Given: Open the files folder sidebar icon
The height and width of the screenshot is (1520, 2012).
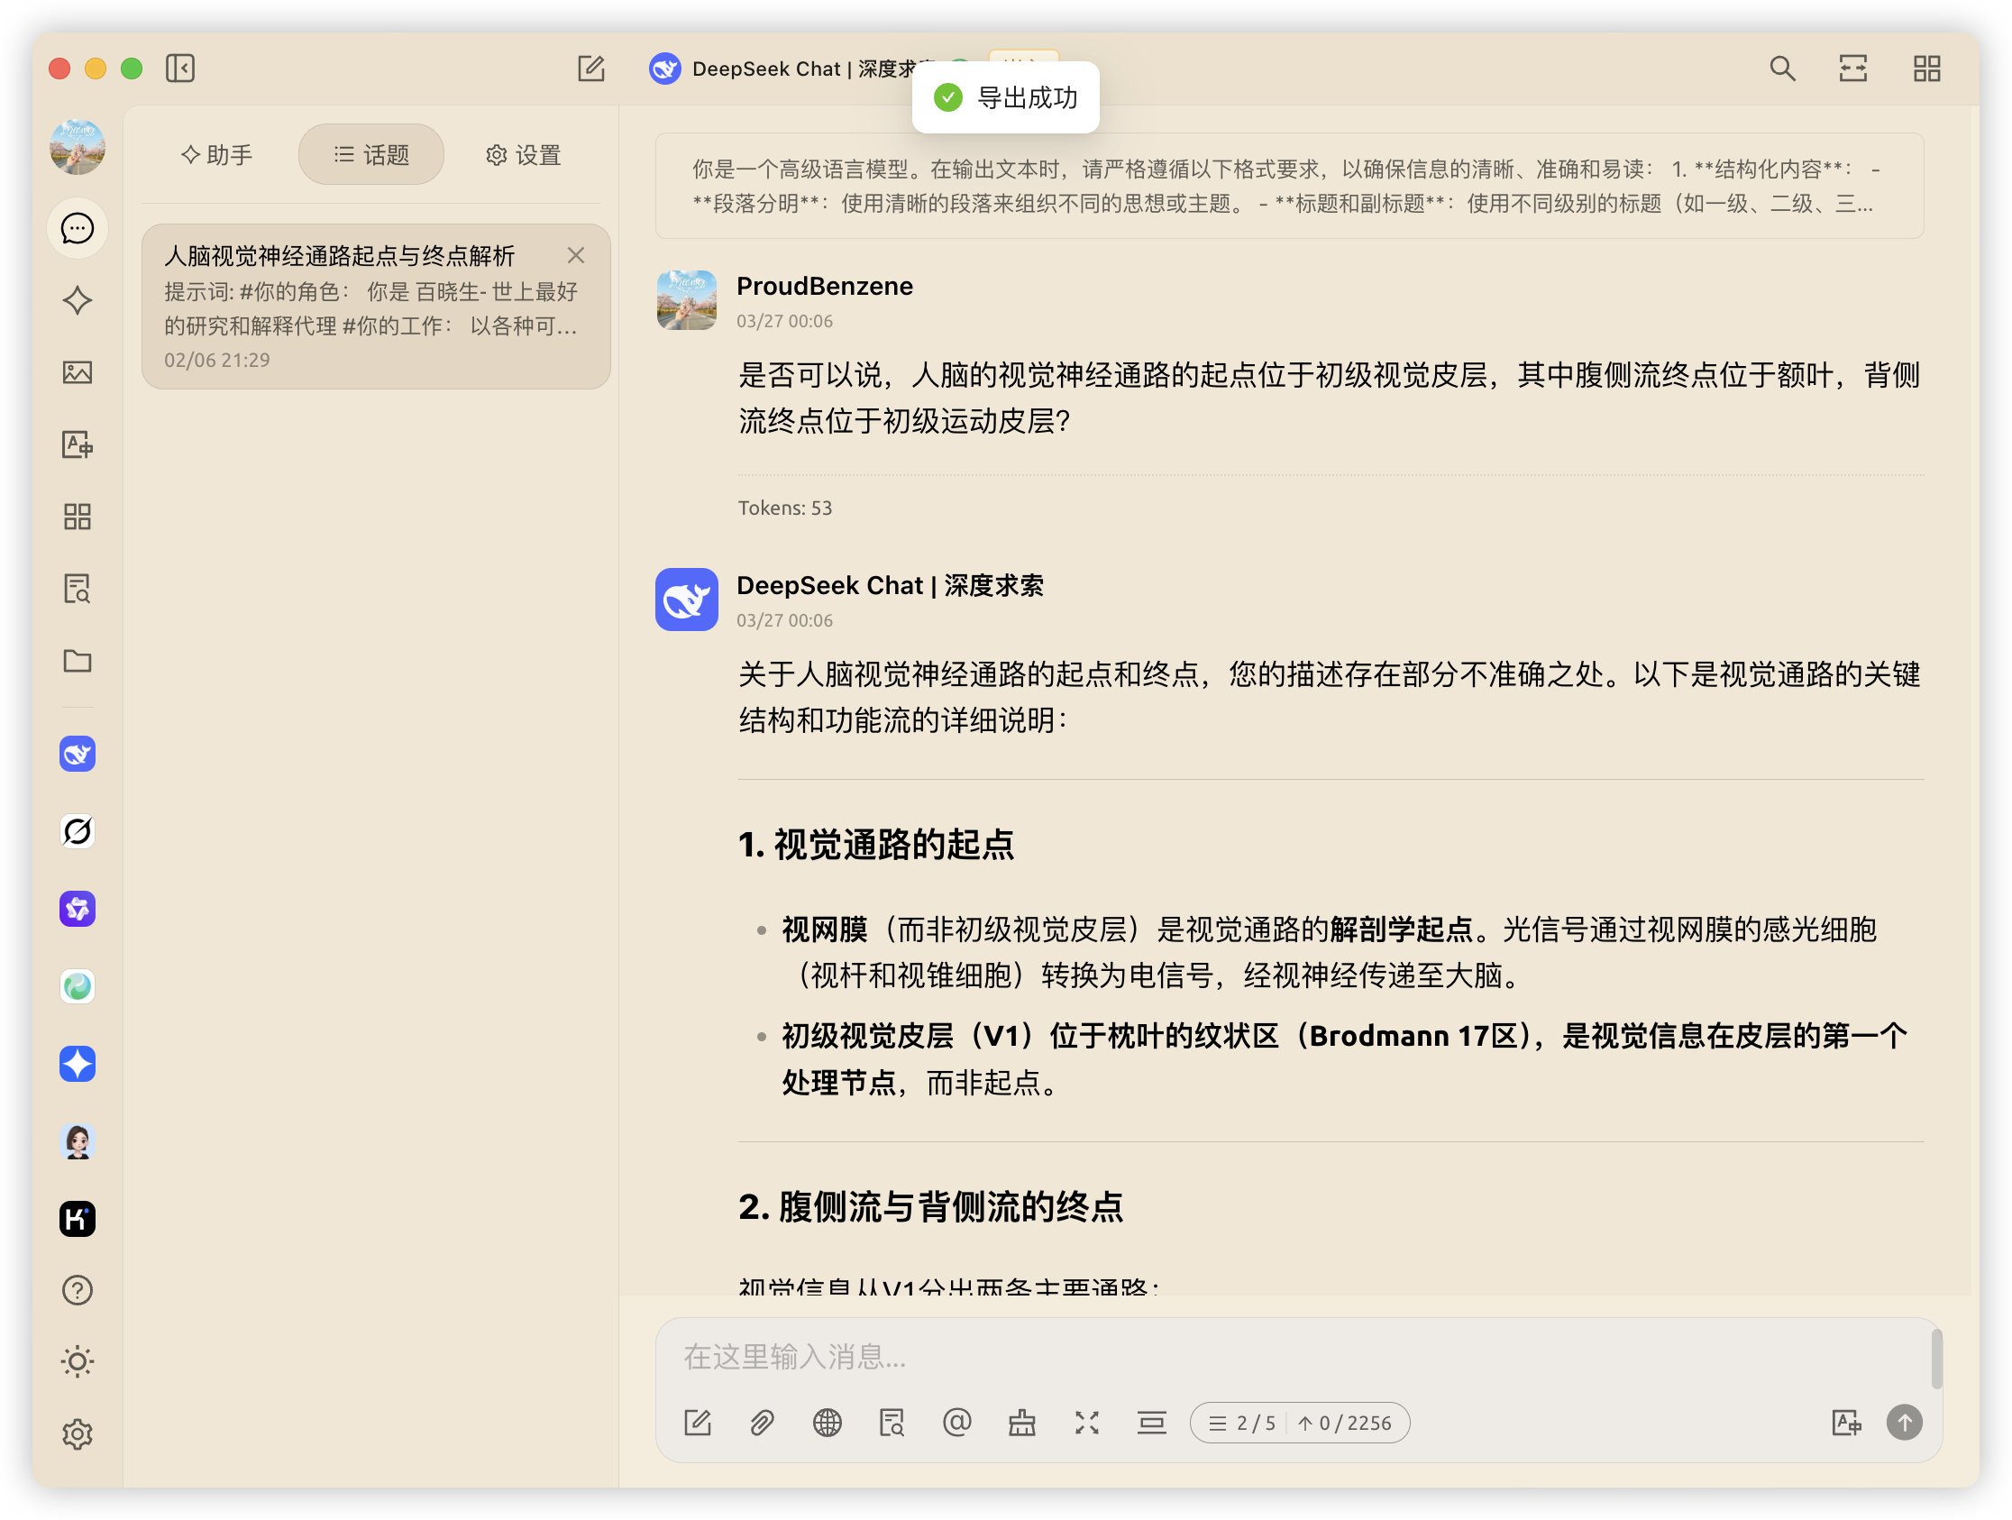Looking at the screenshot, I should (x=78, y=662).
